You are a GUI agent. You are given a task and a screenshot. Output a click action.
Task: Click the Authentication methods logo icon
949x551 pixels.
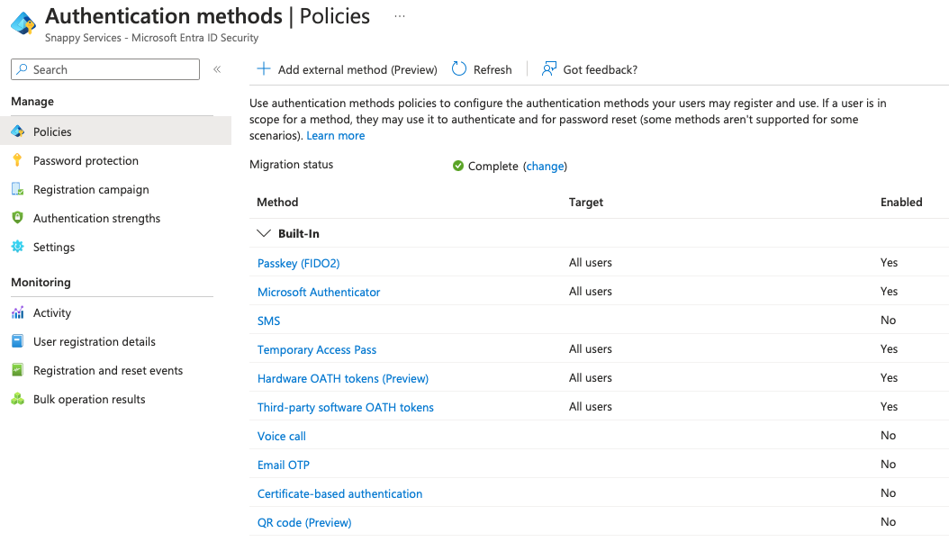pyautogui.click(x=23, y=23)
